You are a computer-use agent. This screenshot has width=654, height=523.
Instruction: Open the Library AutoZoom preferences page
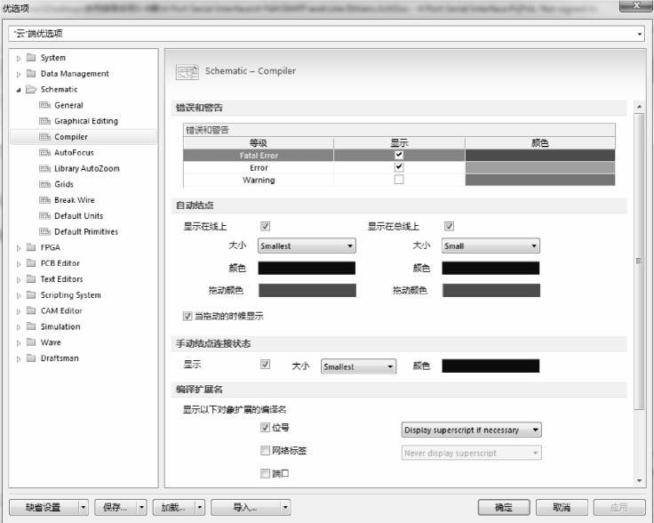pos(87,169)
